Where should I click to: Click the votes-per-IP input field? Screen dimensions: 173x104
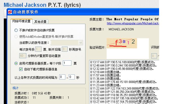pyautogui.click(x=67, y=63)
